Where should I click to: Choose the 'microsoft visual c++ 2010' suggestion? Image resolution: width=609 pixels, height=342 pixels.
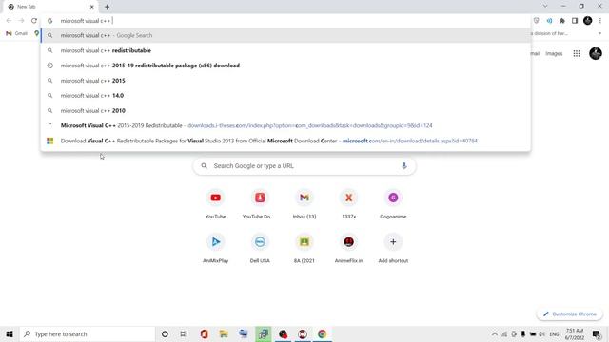pyautogui.click(x=285, y=110)
